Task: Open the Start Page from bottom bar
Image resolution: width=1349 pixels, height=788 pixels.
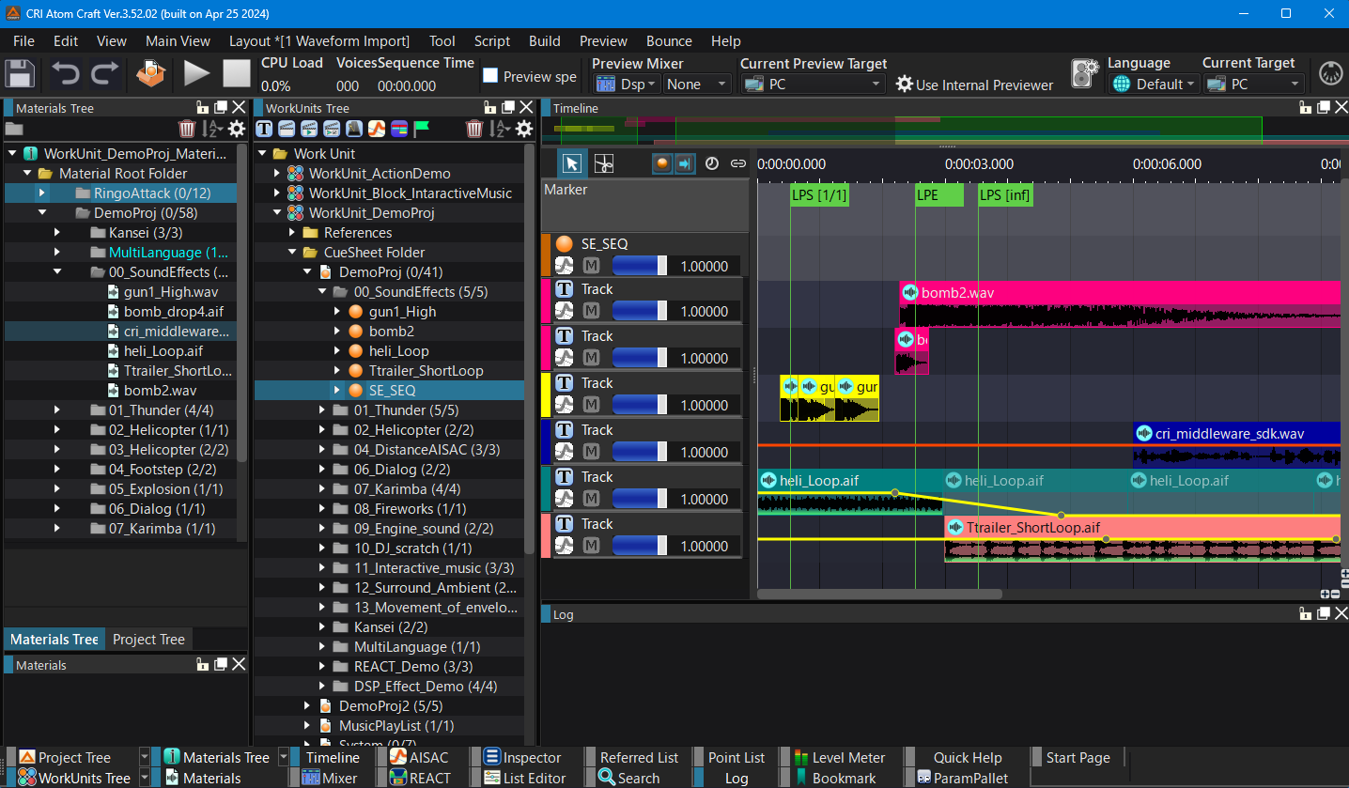Action: (x=1078, y=757)
